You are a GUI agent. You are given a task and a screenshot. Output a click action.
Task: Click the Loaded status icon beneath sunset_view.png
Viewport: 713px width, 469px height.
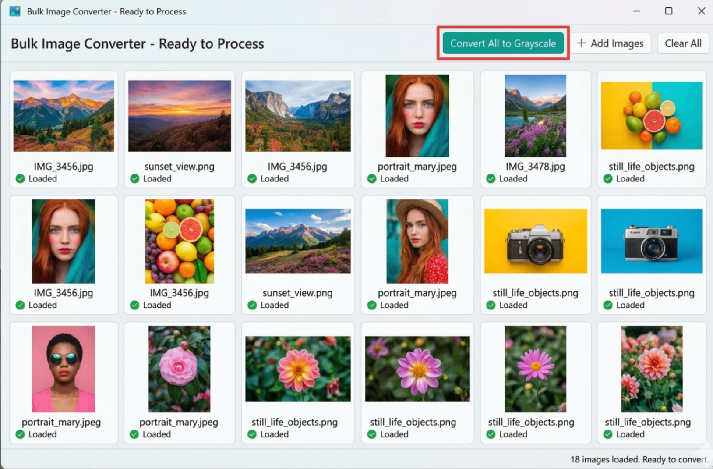(x=134, y=178)
